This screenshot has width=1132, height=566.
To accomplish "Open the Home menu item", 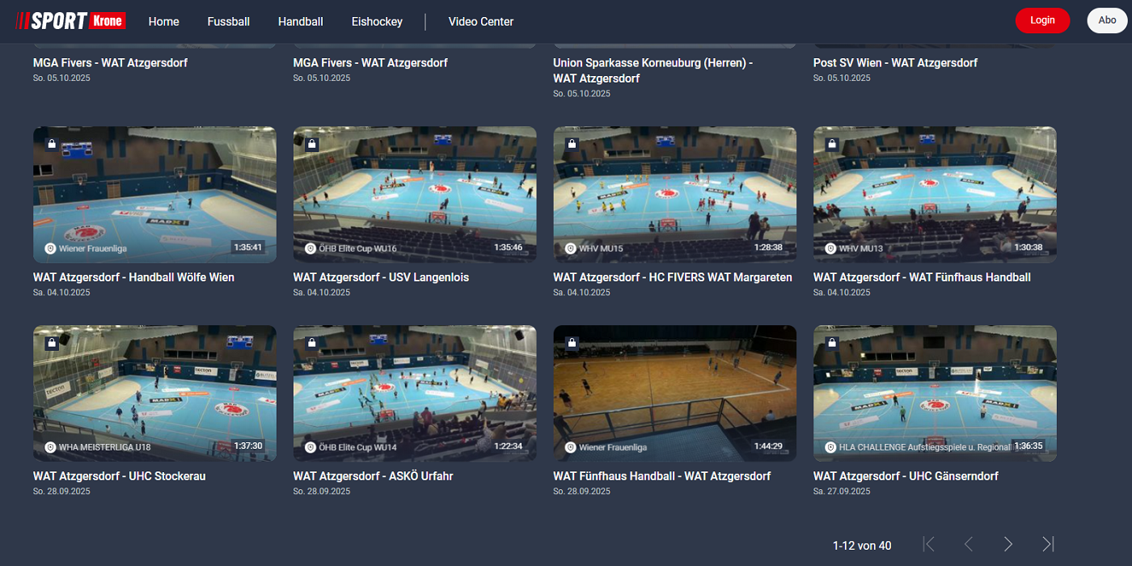I will click(x=163, y=22).
